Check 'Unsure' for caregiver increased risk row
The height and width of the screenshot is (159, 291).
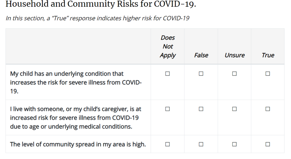coord(234,109)
